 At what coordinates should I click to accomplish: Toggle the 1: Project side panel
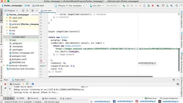(x=1, y=15)
